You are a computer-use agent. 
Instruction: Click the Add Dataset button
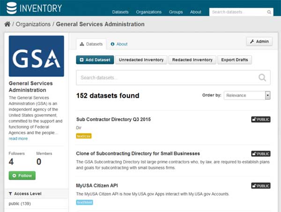coord(95,60)
